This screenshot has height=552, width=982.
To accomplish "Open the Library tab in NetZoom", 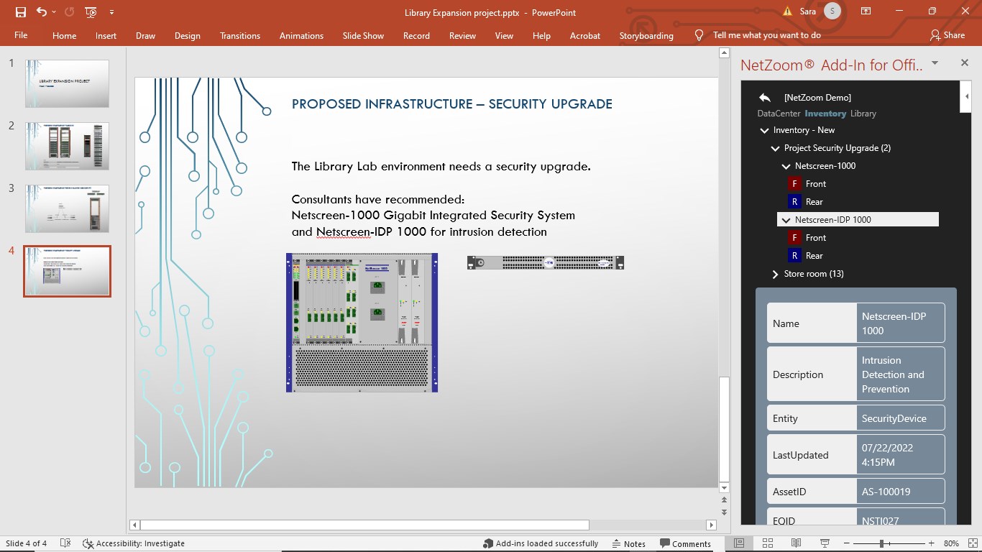I will click(x=863, y=114).
